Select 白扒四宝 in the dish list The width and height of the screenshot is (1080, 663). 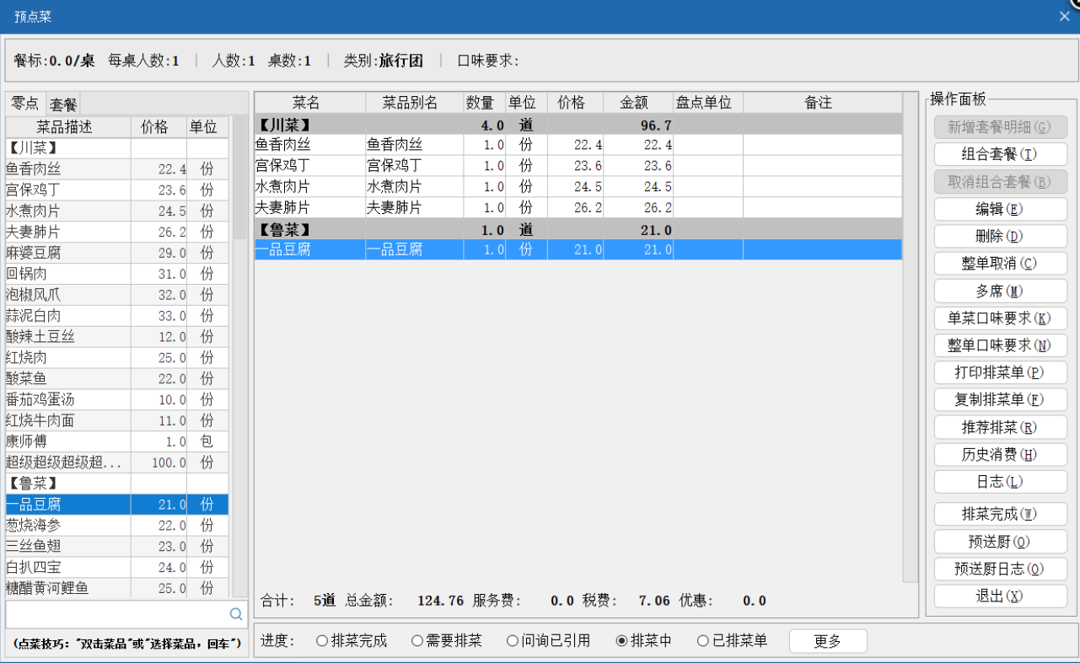point(117,567)
